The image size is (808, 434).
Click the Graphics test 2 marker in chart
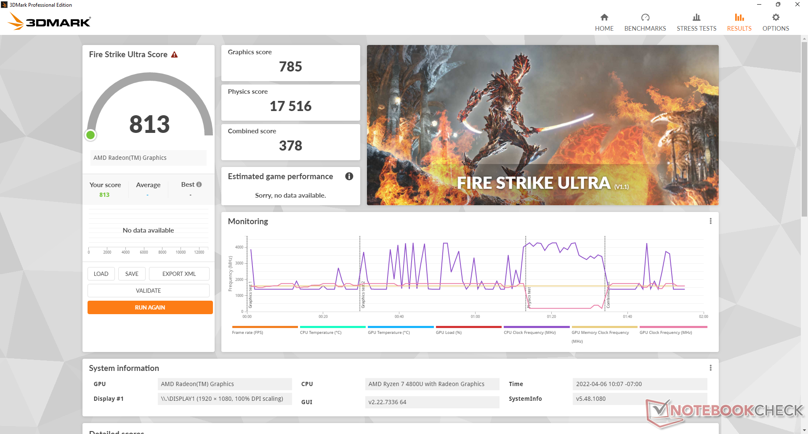363,294
